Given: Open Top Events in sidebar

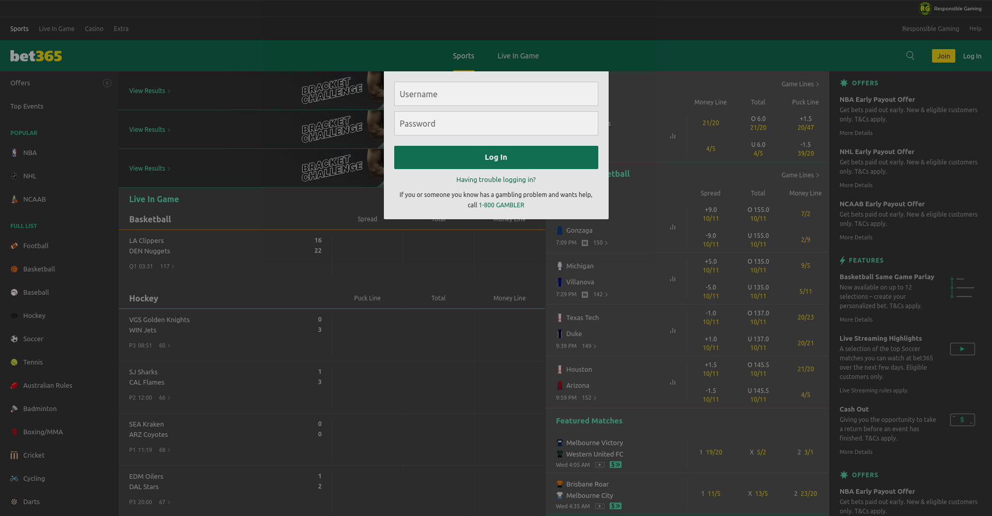Looking at the screenshot, I should (27, 107).
